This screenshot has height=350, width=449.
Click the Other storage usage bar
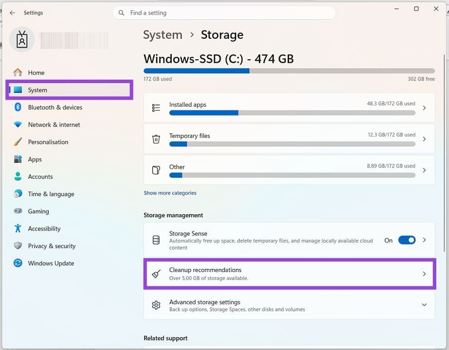tap(292, 175)
